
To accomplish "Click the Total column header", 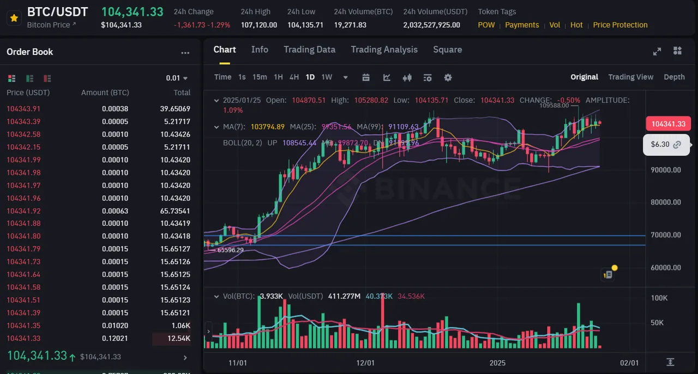I will (182, 93).
